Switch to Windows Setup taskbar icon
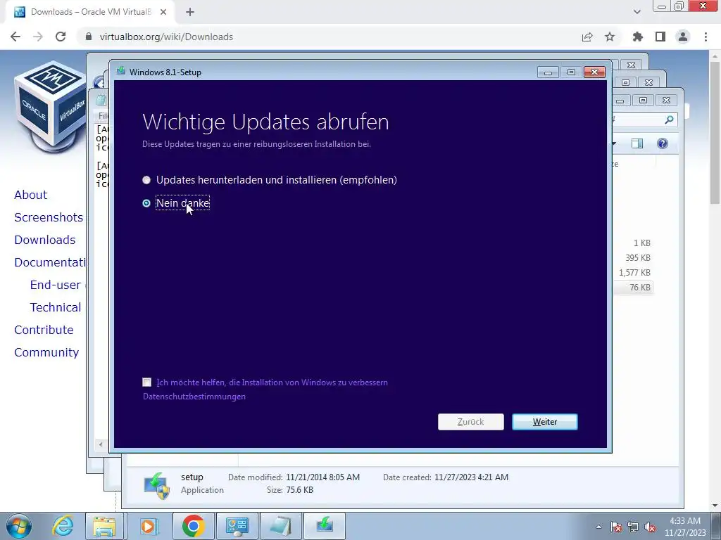Image resolution: width=721 pixels, height=540 pixels. pos(325,526)
